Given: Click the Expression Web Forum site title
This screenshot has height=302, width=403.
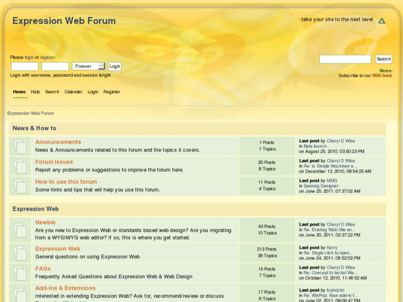Looking at the screenshot, I should point(64,21).
